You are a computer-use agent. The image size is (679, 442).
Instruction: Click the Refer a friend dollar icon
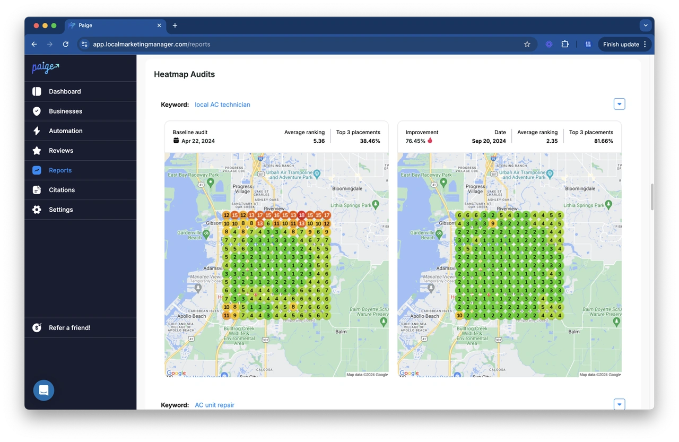(x=37, y=327)
